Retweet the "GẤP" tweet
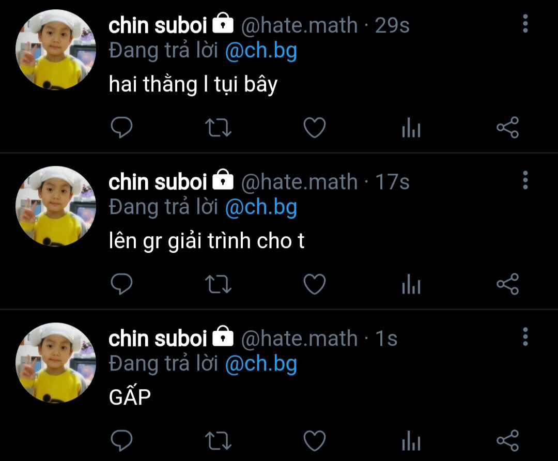The image size is (558, 461). 218,440
